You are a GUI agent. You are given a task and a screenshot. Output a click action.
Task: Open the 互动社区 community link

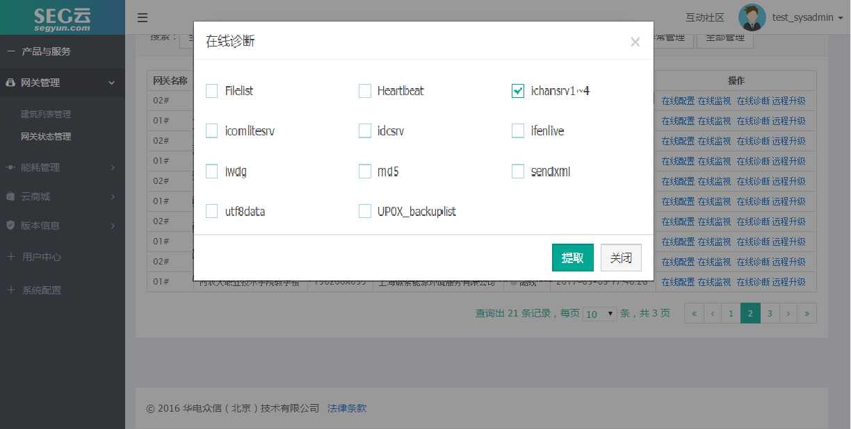click(x=704, y=17)
